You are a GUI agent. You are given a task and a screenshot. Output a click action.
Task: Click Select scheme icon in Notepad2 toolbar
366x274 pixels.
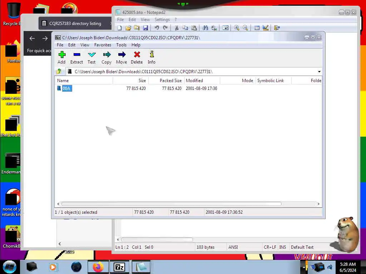pyautogui.click(x=257, y=28)
